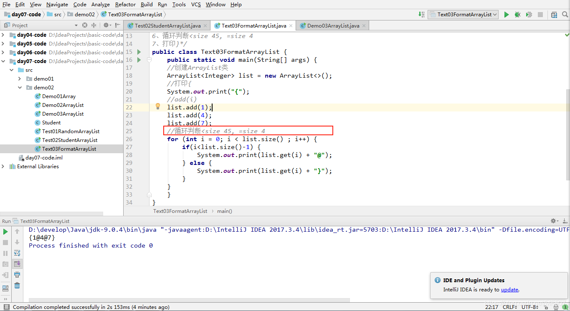Viewport: 570px width, 311px height.
Task: Click the Run panel's grey stop square
Action: point(5,242)
